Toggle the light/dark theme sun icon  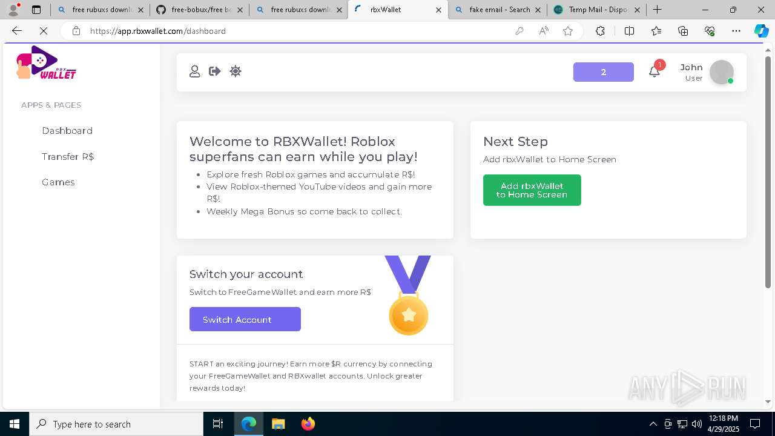pyautogui.click(x=236, y=71)
